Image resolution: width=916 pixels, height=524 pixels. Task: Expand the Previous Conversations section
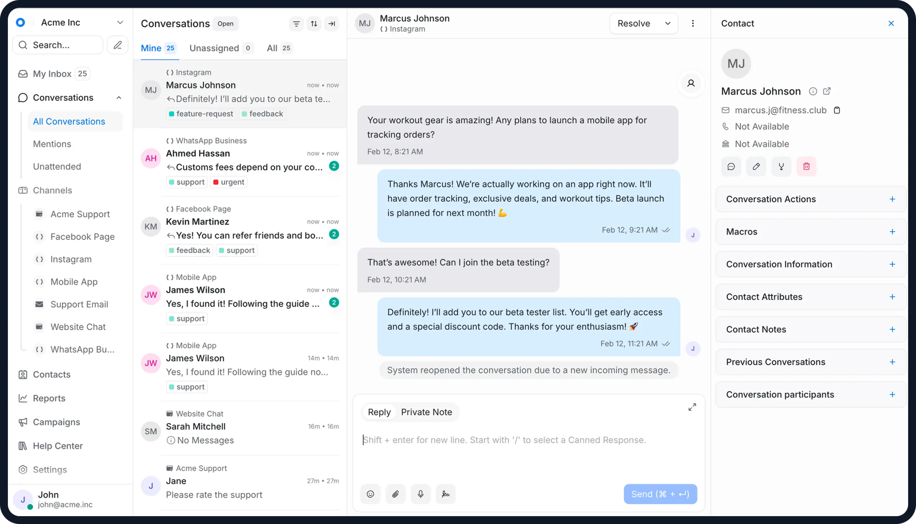(x=893, y=362)
